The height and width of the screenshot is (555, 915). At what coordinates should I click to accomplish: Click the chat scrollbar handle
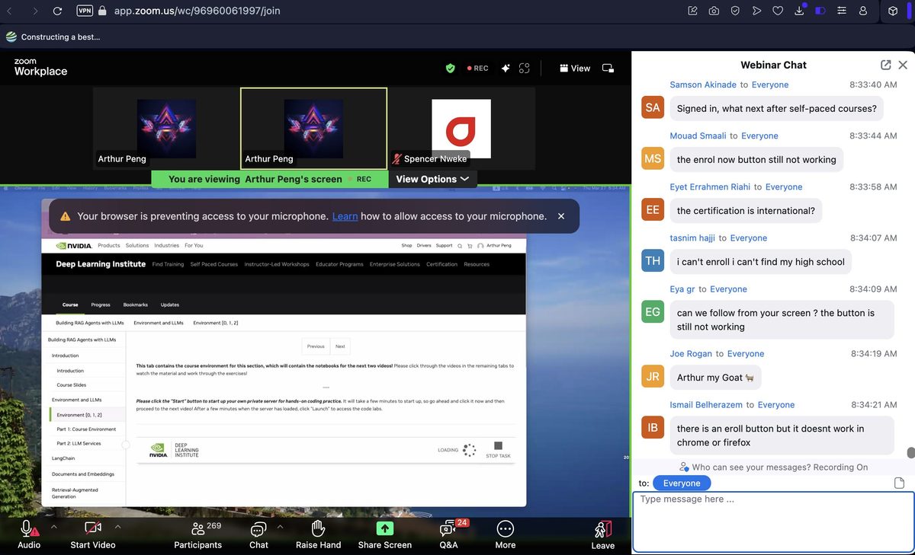point(910,452)
